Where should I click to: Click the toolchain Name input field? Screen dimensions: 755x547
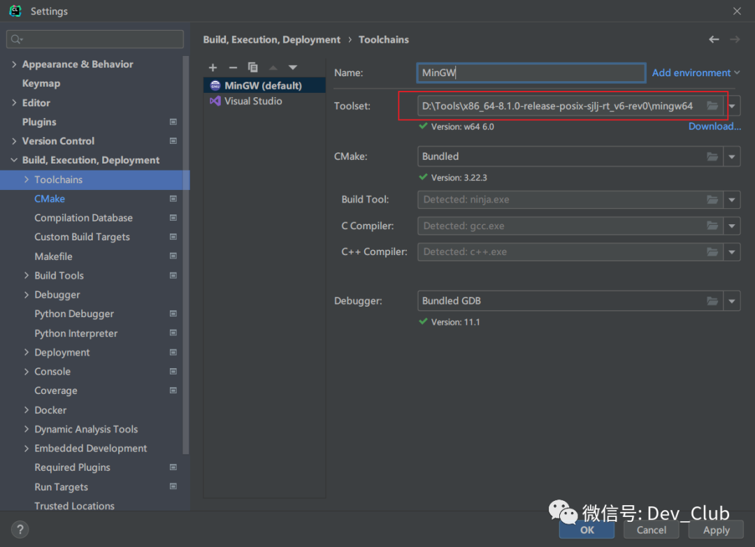pos(531,73)
